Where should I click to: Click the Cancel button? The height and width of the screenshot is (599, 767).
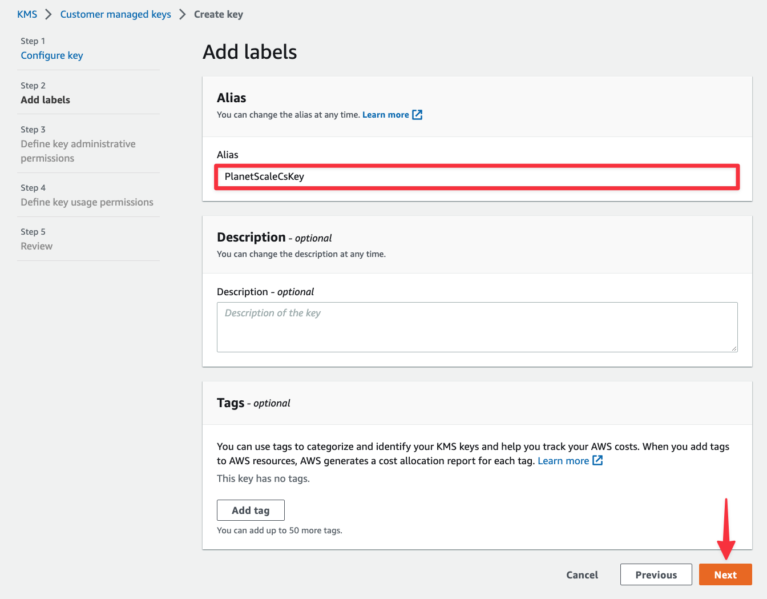[x=582, y=575]
